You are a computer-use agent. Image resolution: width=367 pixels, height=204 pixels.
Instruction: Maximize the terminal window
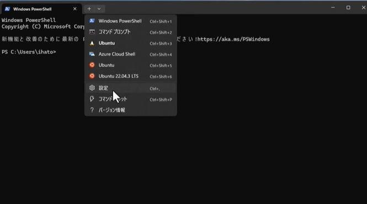click(348, 8)
